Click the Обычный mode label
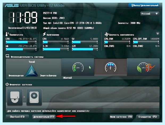165x125 pixels. 67,78
